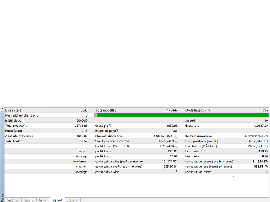
Task: Select long positions value 3205 (64.46%)
Action: [x=258, y=141]
